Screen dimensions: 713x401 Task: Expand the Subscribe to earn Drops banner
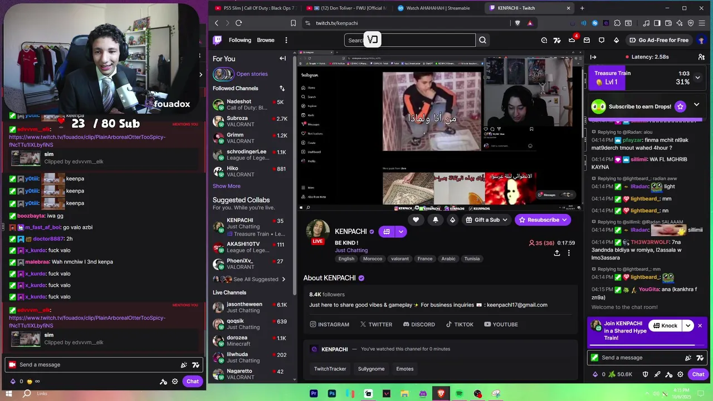pyautogui.click(x=696, y=105)
